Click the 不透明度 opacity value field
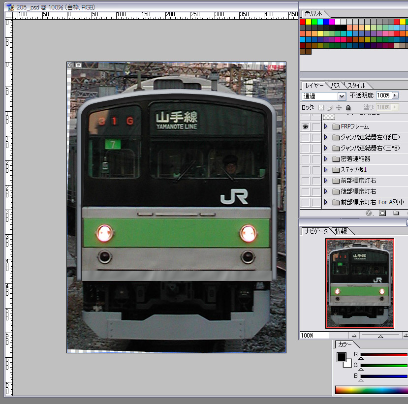Screen dimensions: 408x404 click(x=384, y=95)
